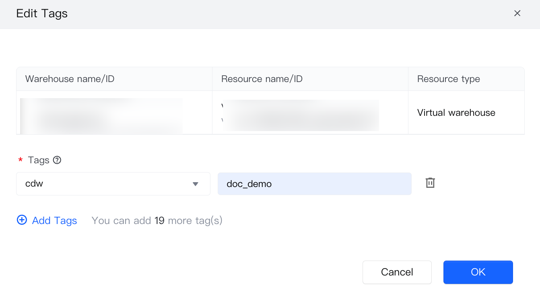
Task: Click the Tags field label
Action: click(x=39, y=160)
